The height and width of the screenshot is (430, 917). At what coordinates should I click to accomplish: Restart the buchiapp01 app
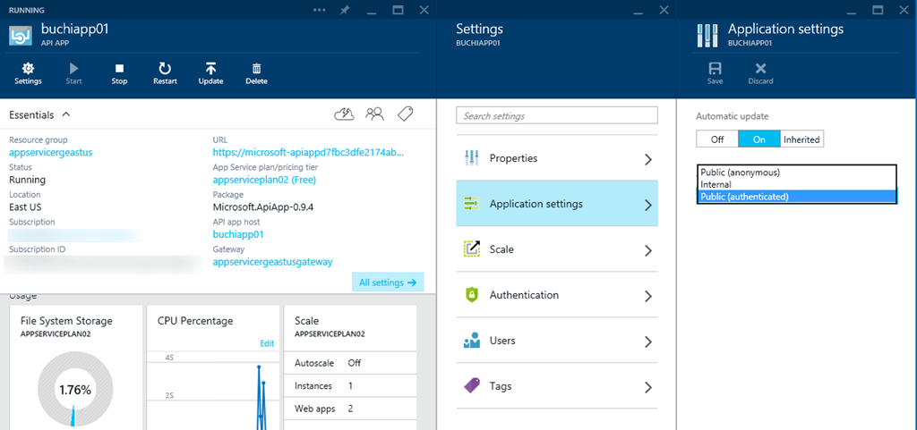pos(165,72)
